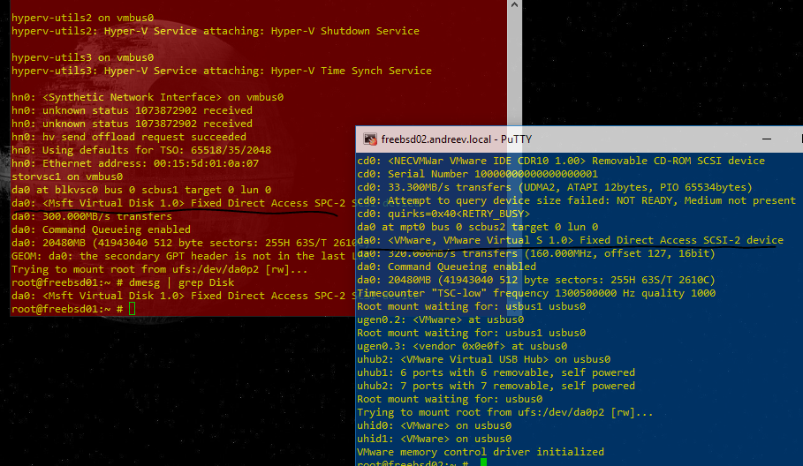This screenshot has width=803, height=466.
Task: Click the 'root@freebsd01:~ # dmesg | grep Disk' command line
Action: coord(123,282)
